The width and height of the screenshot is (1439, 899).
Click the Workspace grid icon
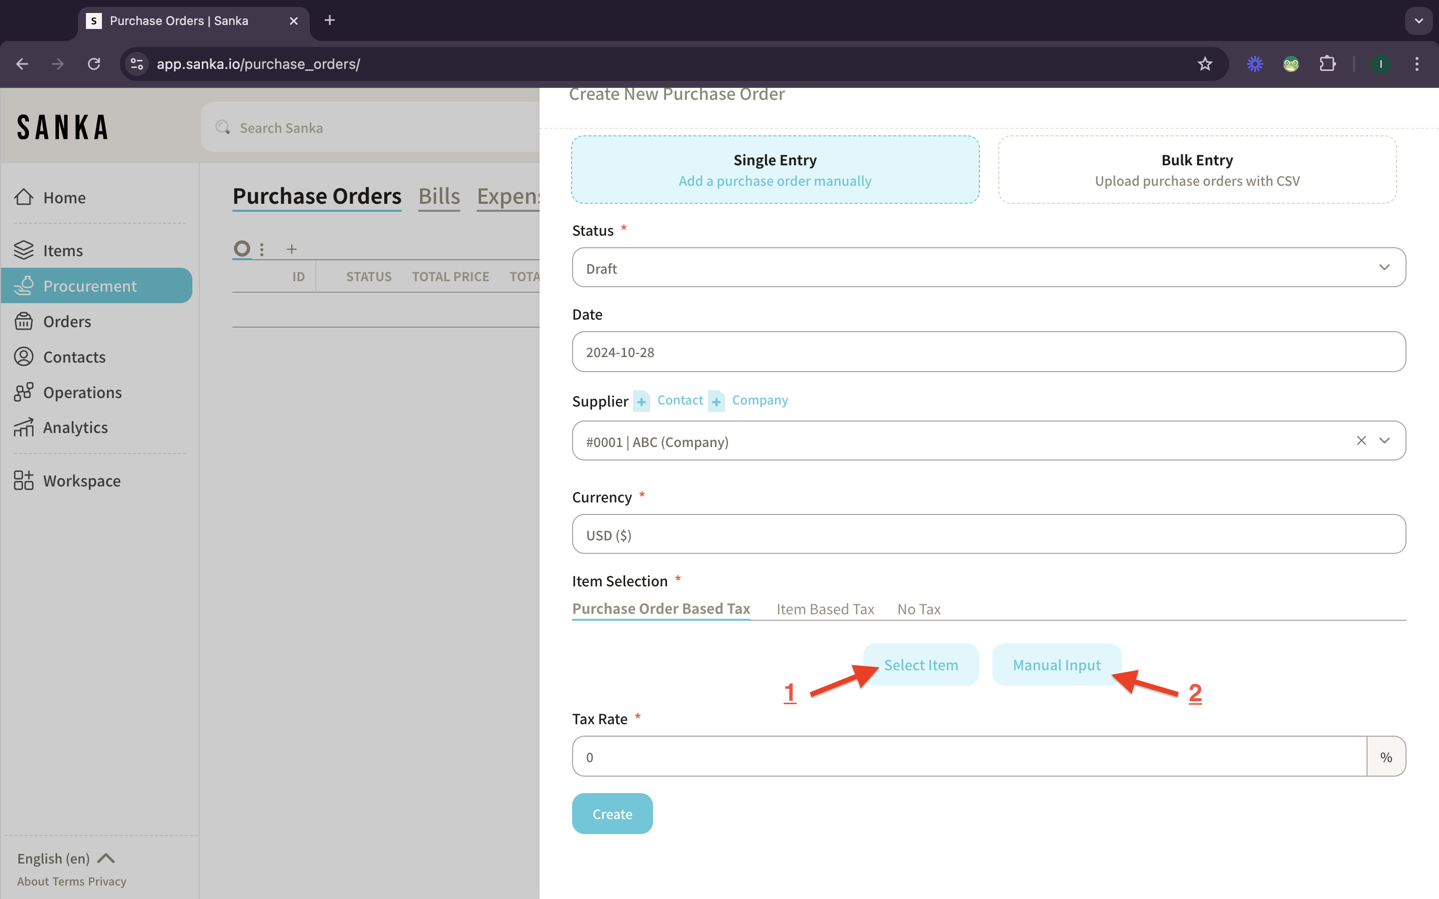[x=24, y=480]
